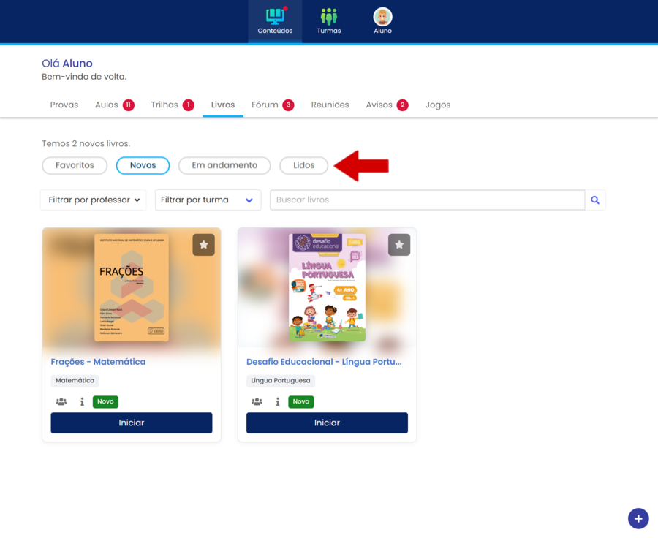The width and height of the screenshot is (658, 538).
Task: Expand the Filtrar por professor dropdown
Action: (x=94, y=200)
